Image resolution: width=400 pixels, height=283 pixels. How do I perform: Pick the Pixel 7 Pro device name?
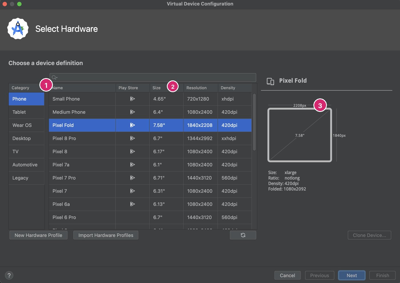pyautogui.click(x=64, y=178)
